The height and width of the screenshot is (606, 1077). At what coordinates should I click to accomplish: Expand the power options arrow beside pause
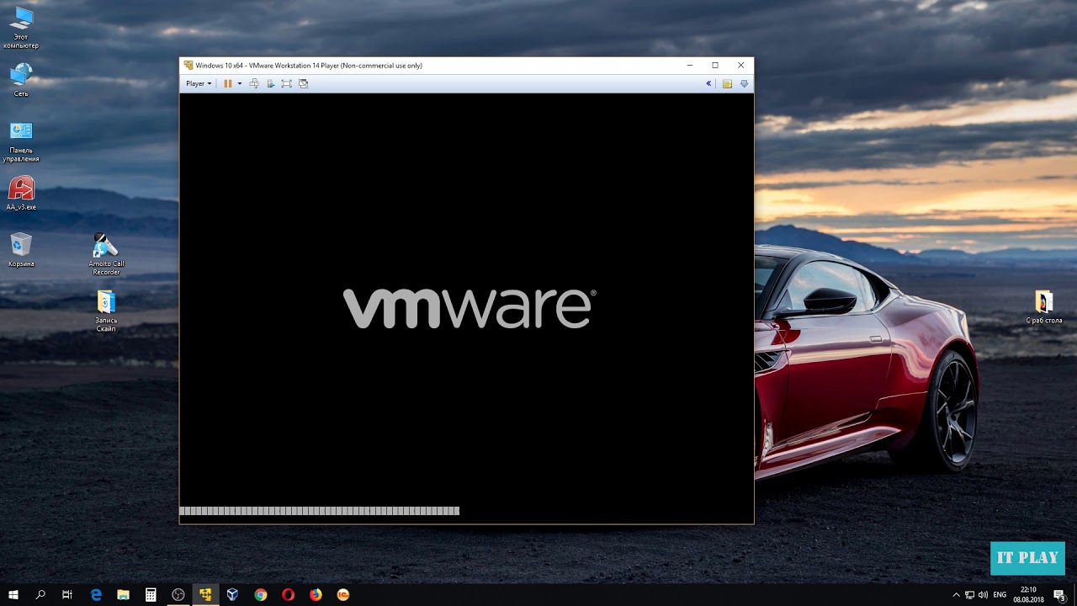240,83
